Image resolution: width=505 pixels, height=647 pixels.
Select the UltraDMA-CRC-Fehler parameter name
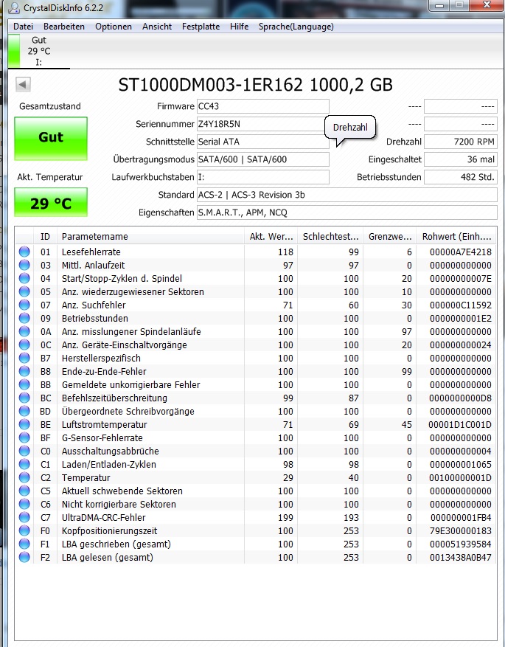(x=103, y=517)
